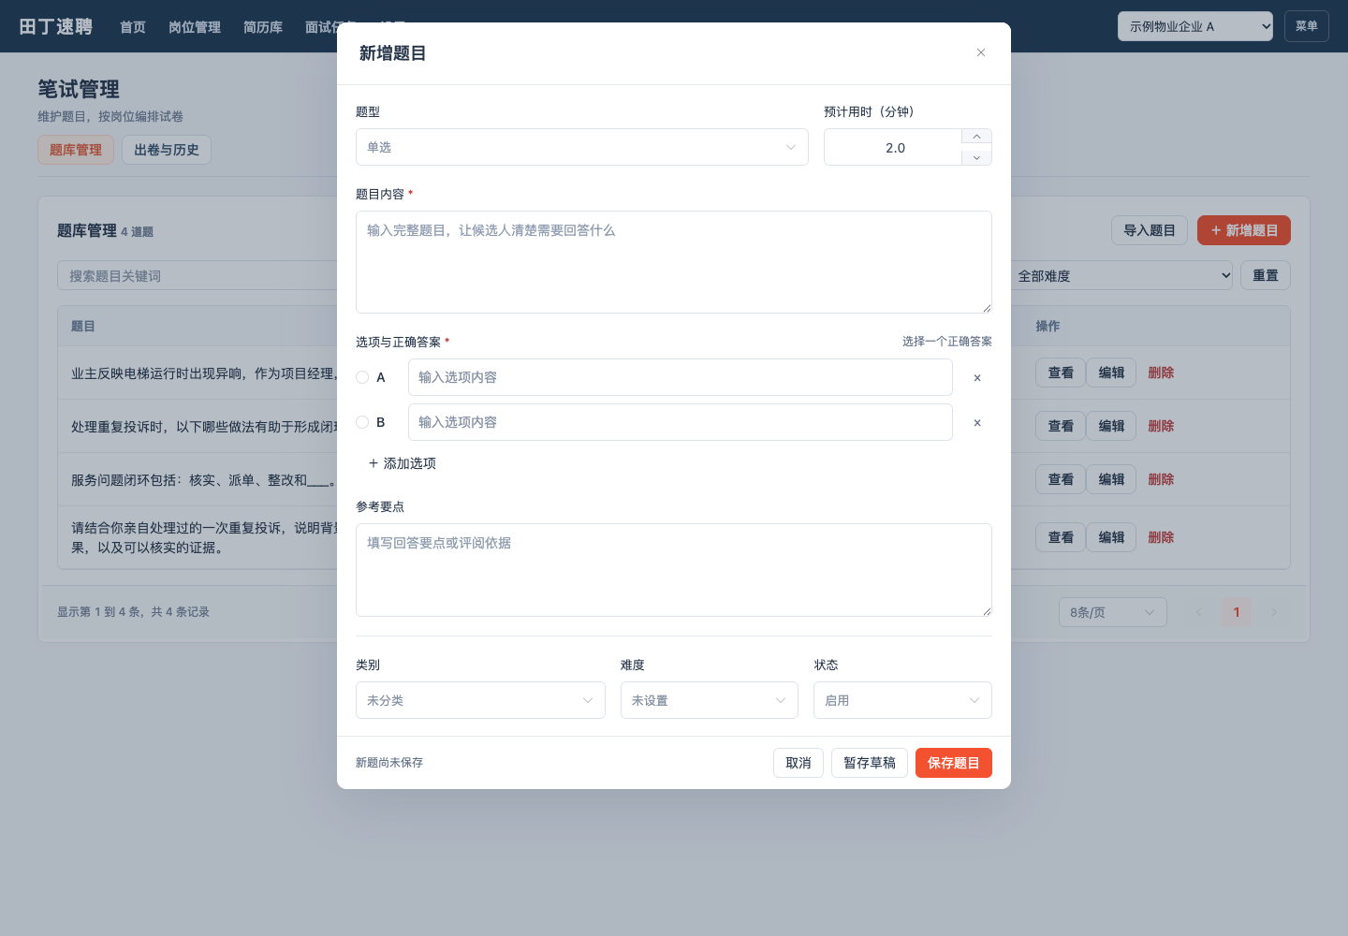Click 删除 for the 业主反映电梯 question
Screen dimensions: 1348x936
coord(1161,373)
